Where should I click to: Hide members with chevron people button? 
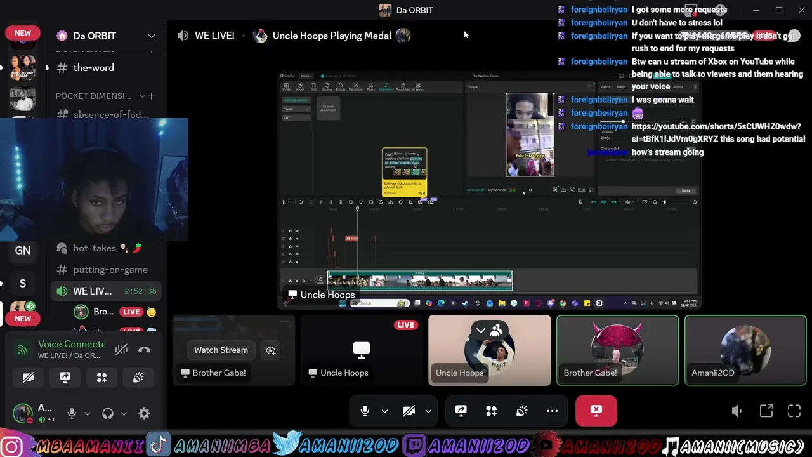point(489,330)
